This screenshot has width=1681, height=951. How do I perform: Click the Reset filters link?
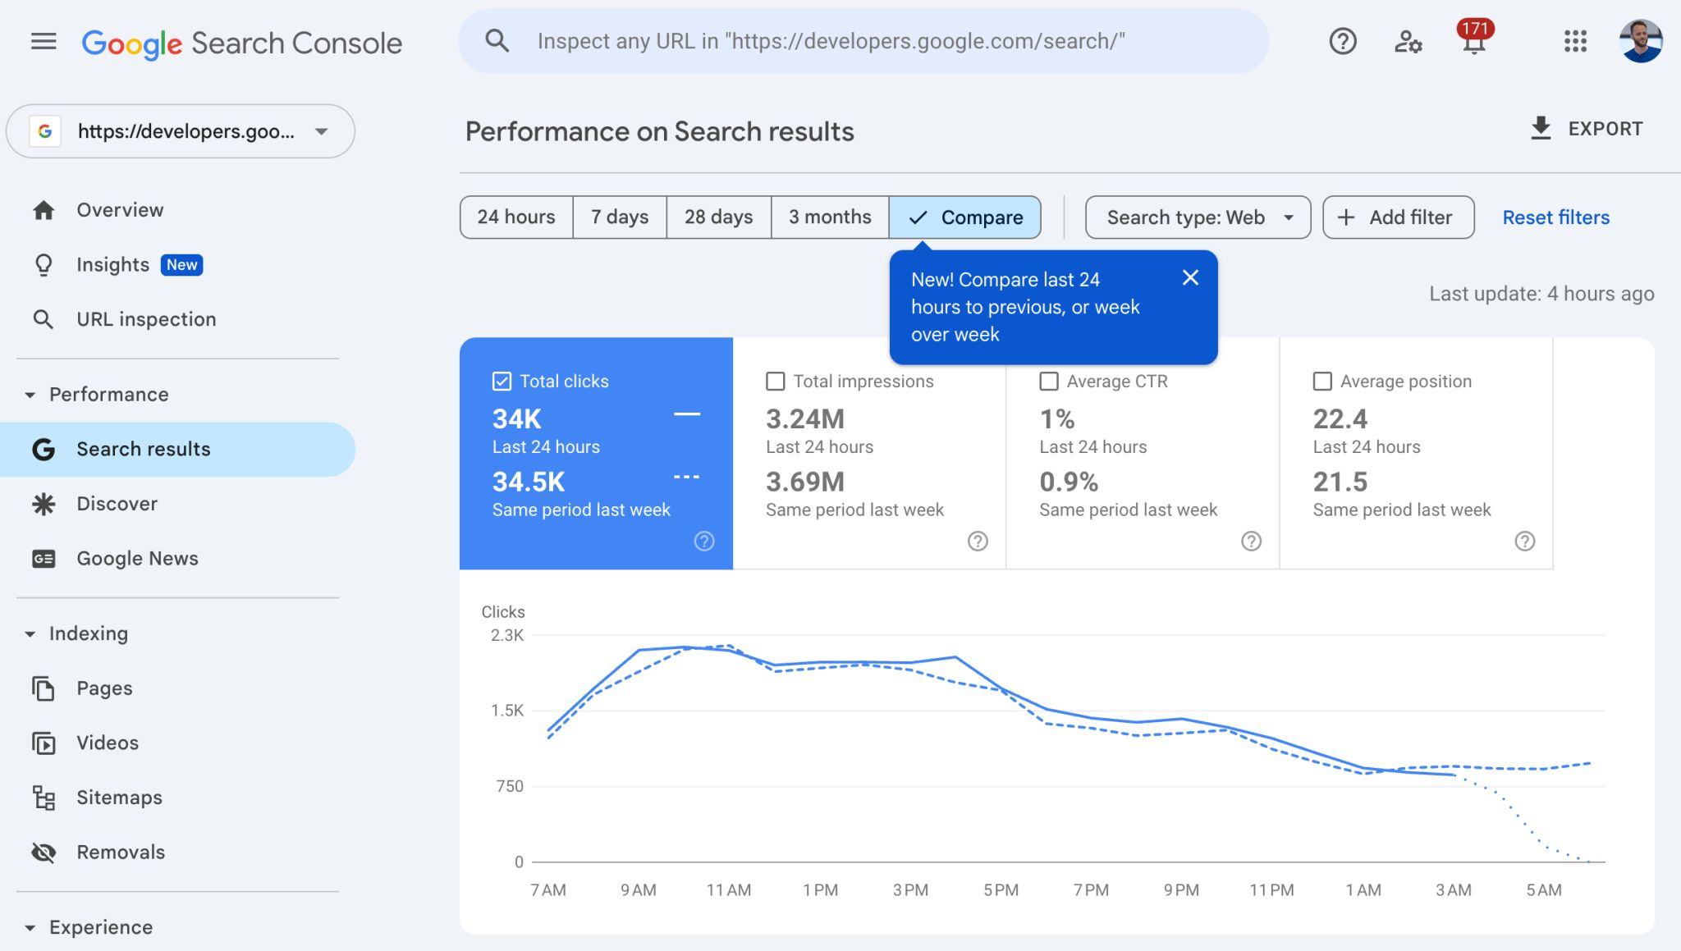pyautogui.click(x=1555, y=217)
